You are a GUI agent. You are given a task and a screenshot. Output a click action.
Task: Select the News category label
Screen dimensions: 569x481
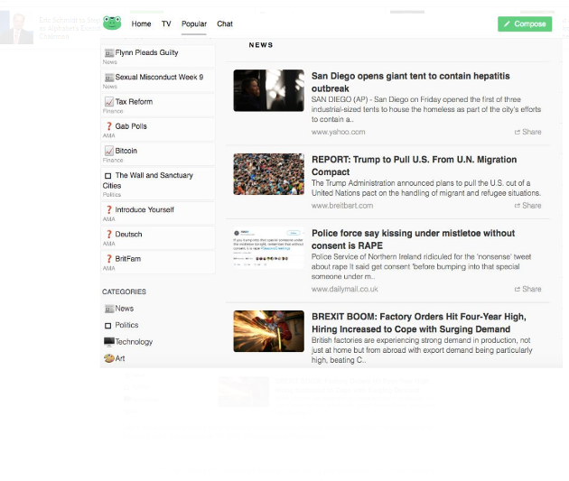tap(125, 309)
